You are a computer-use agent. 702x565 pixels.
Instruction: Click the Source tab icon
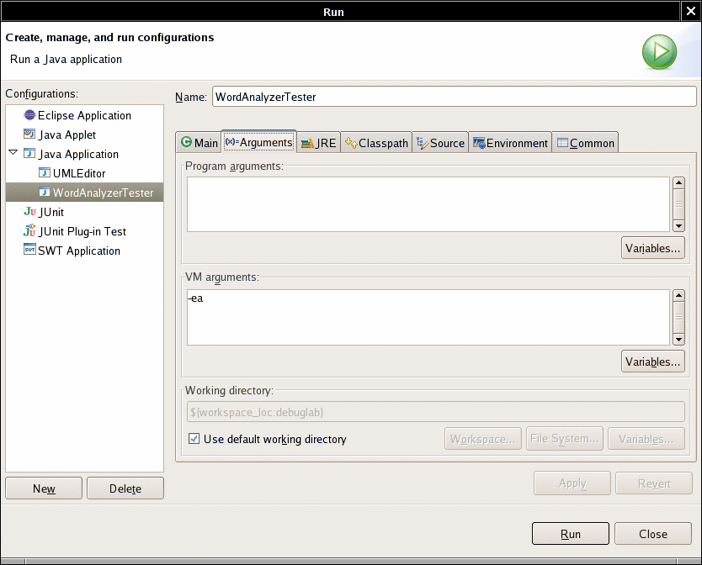point(423,143)
